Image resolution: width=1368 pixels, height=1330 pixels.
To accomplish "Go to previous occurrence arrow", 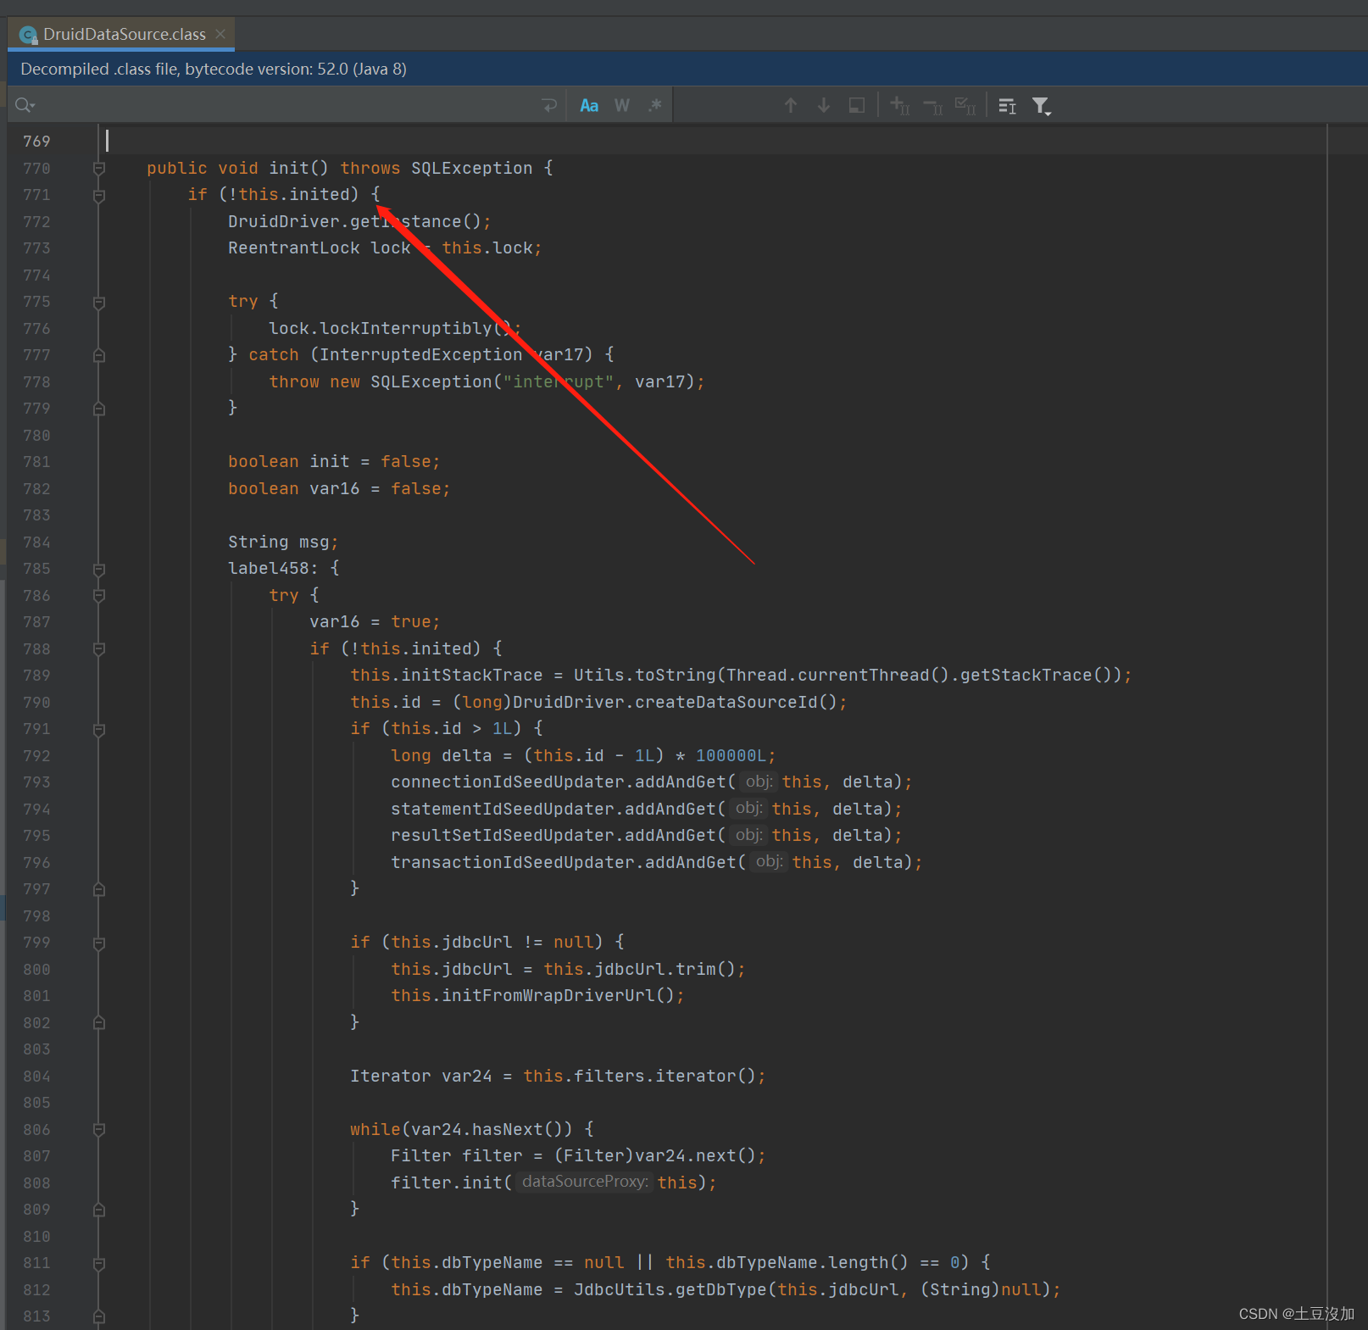I will pyautogui.click(x=791, y=105).
